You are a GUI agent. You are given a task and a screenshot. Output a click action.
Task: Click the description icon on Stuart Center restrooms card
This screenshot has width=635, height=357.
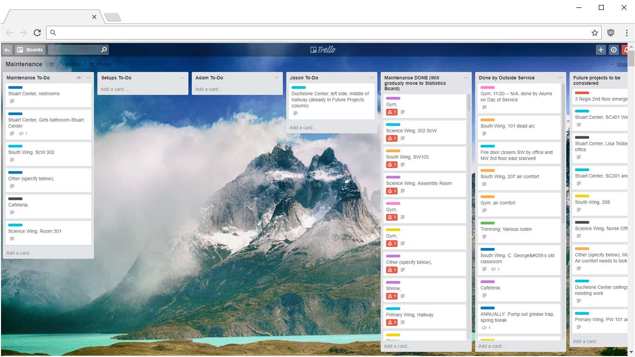[x=12, y=101]
